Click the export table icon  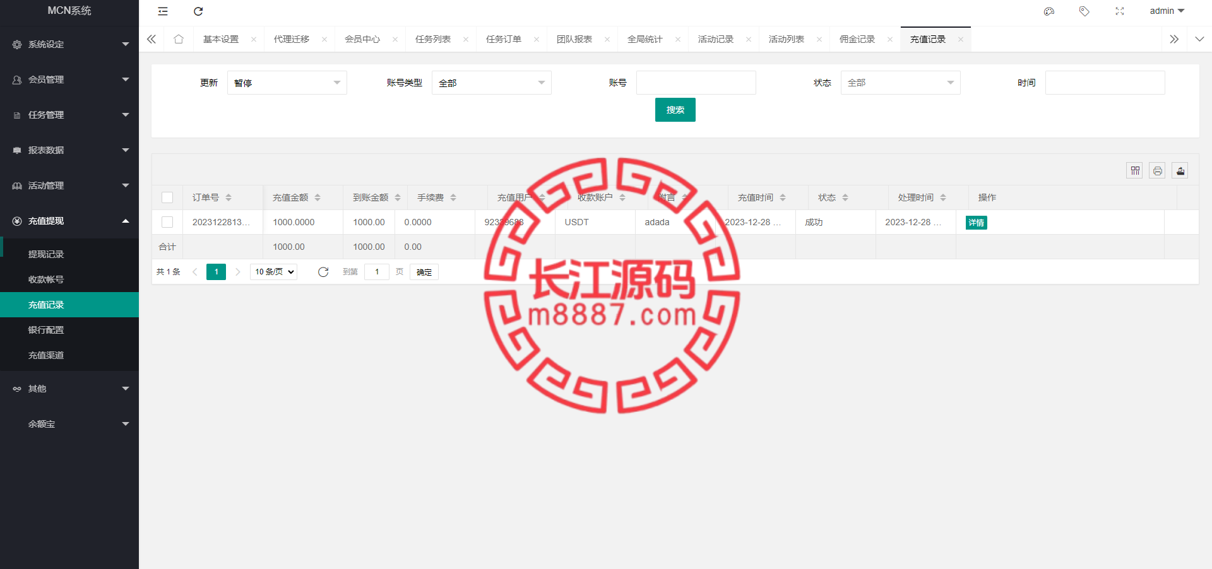tap(1180, 171)
